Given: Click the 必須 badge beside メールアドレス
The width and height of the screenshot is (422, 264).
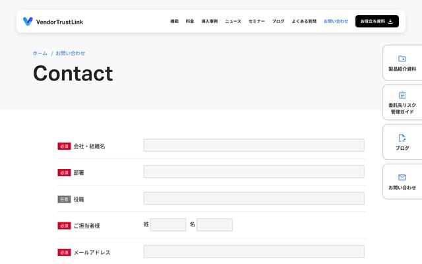Looking at the screenshot, I should (x=64, y=252).
